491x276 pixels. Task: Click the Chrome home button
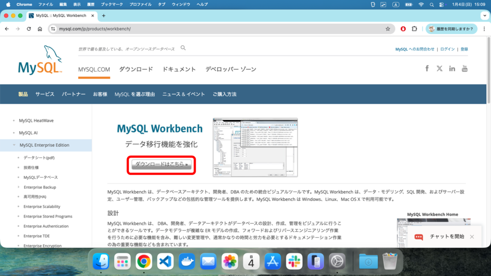[40, 29]
